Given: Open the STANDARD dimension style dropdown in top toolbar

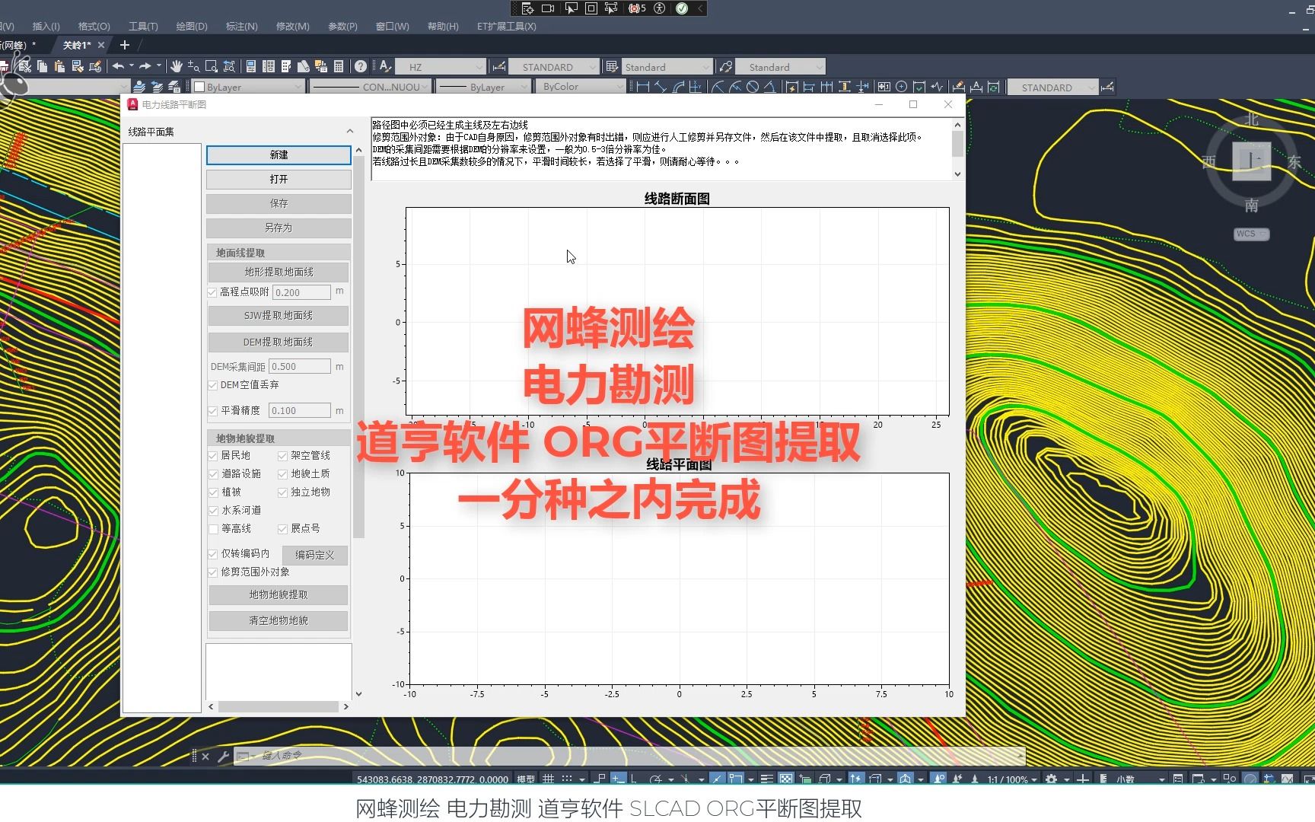Looking at the screenshot, I should click(553, 67).
